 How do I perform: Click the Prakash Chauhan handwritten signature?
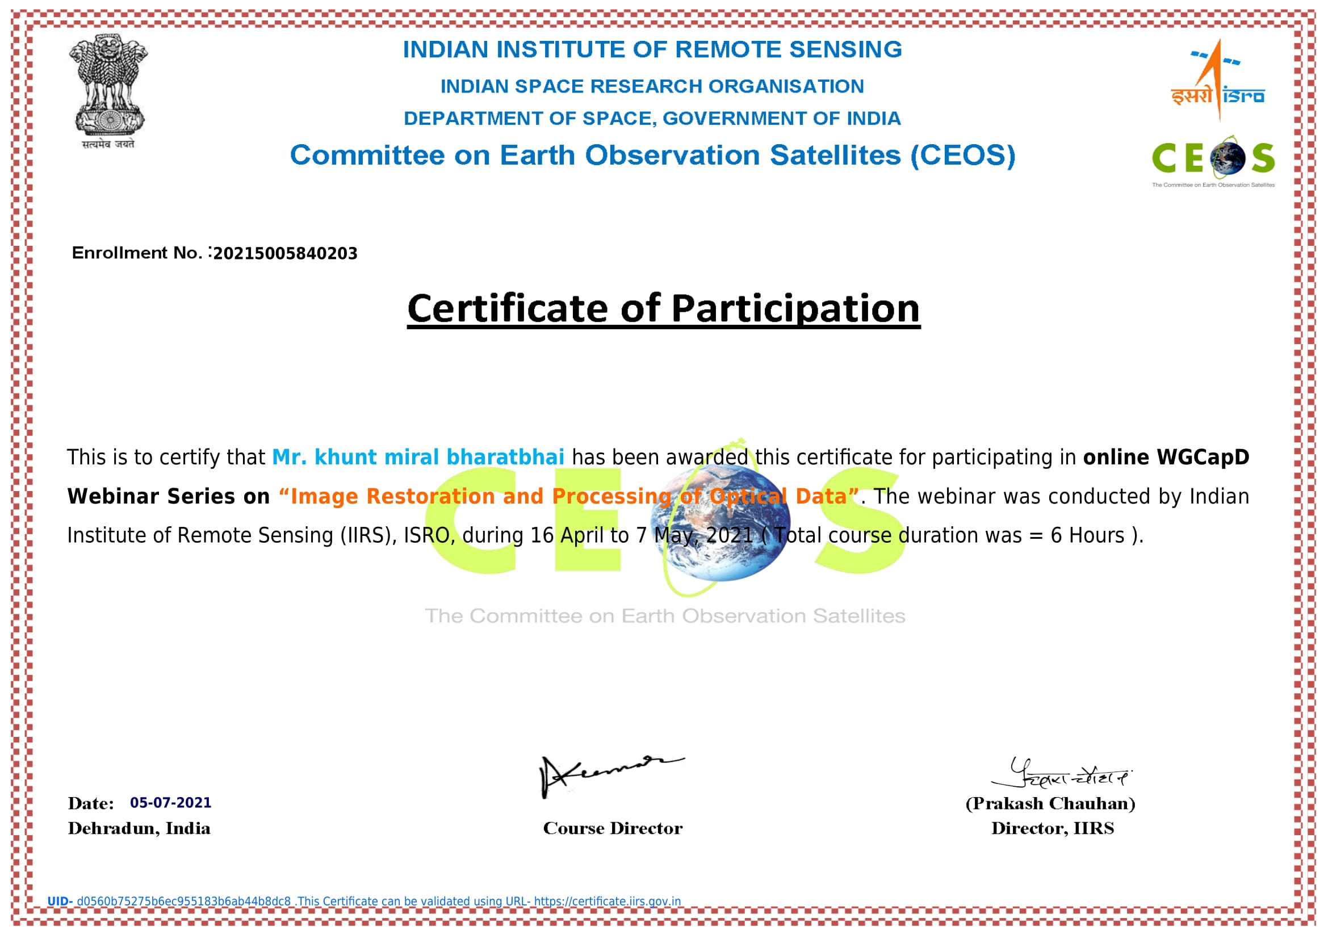pyautogui.click(x=1061, y=773)
